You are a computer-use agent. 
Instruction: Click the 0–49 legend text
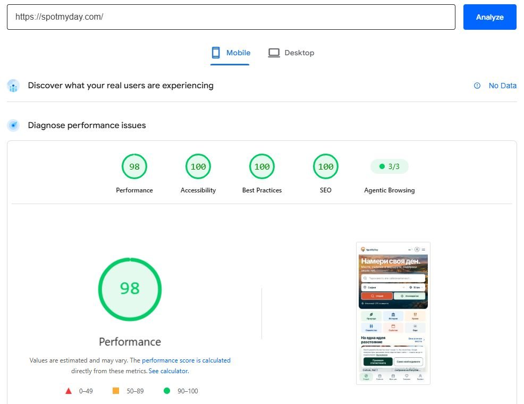click(86, 391)
